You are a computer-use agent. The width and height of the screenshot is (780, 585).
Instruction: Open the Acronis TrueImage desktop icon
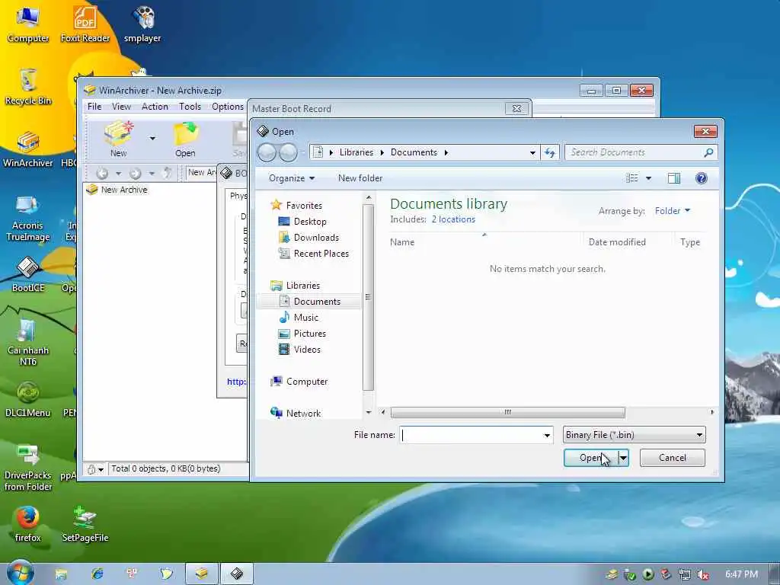(x=28, y=218)
